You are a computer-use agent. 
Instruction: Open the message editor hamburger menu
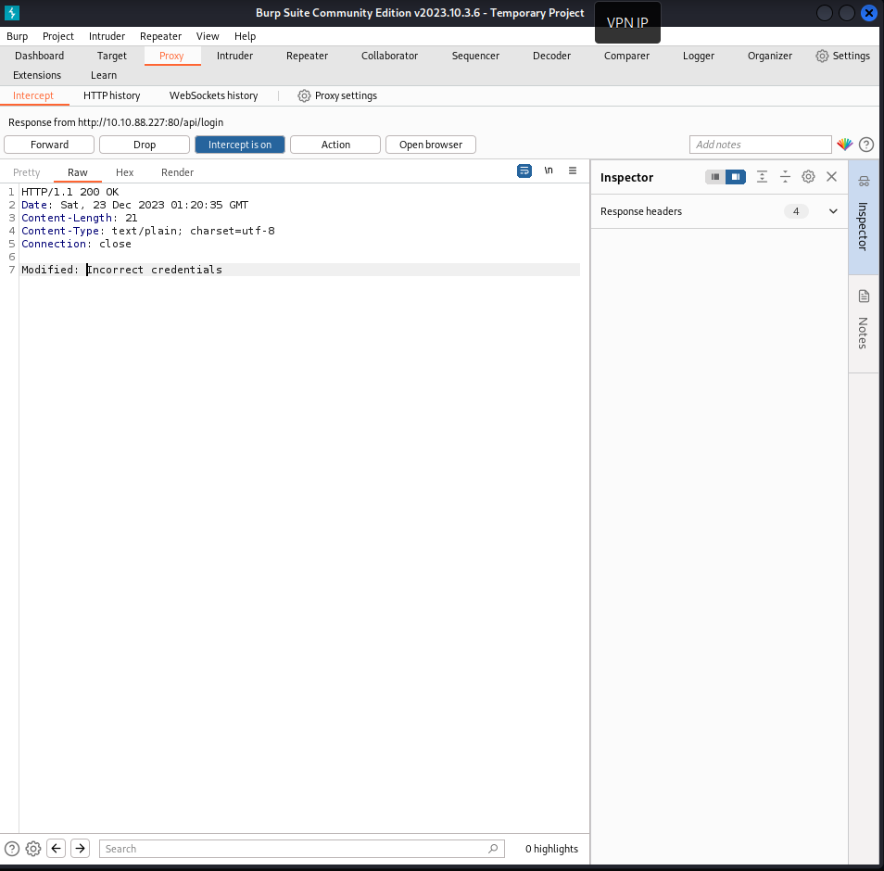pyautogui.click(x=573, y=170)
